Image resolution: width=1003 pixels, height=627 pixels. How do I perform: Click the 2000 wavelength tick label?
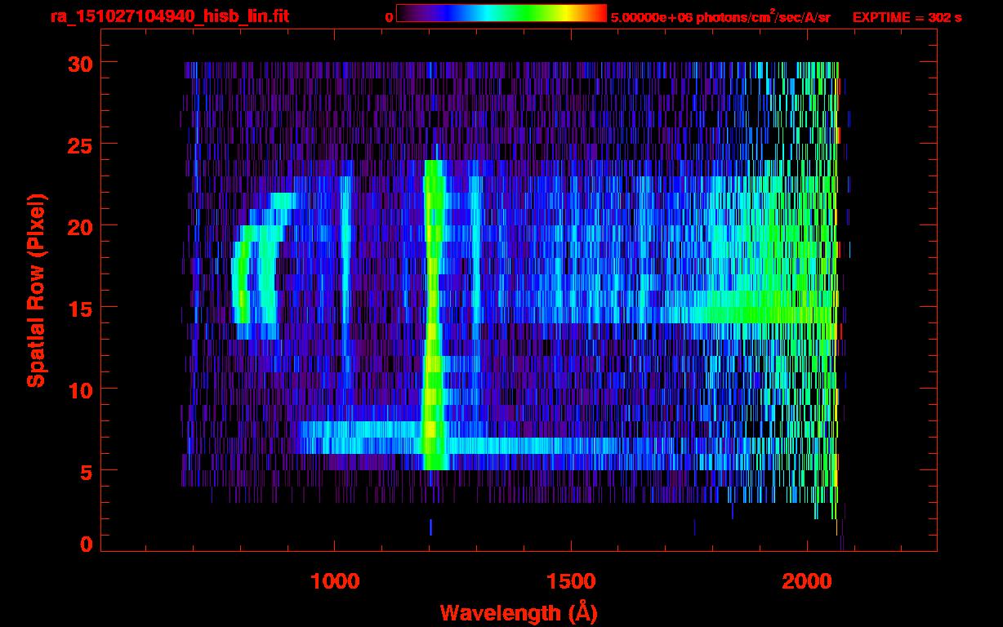pos(808,581)
